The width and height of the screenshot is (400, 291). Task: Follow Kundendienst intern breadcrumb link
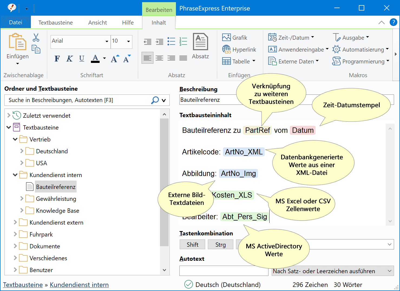click(79, 285)
